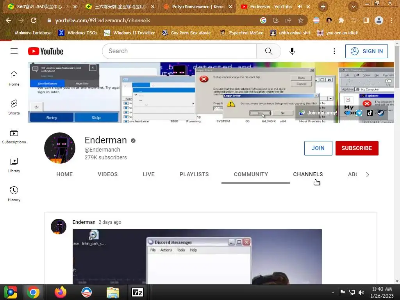Open the Windows ISOs bookmark
Screen dimensions: 400x300
tap(78, 33)
